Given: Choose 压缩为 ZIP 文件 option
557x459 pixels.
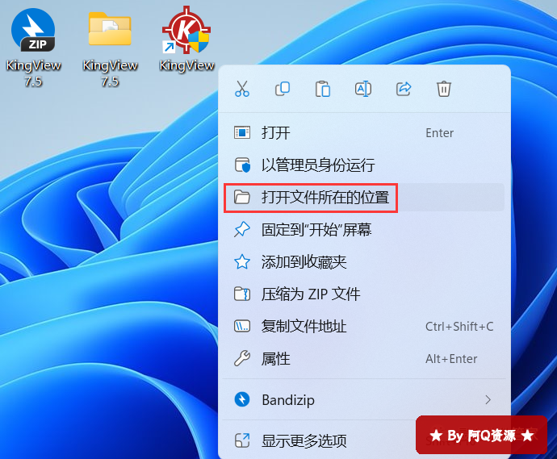Looking at the screenshot, I should point(364,294).
